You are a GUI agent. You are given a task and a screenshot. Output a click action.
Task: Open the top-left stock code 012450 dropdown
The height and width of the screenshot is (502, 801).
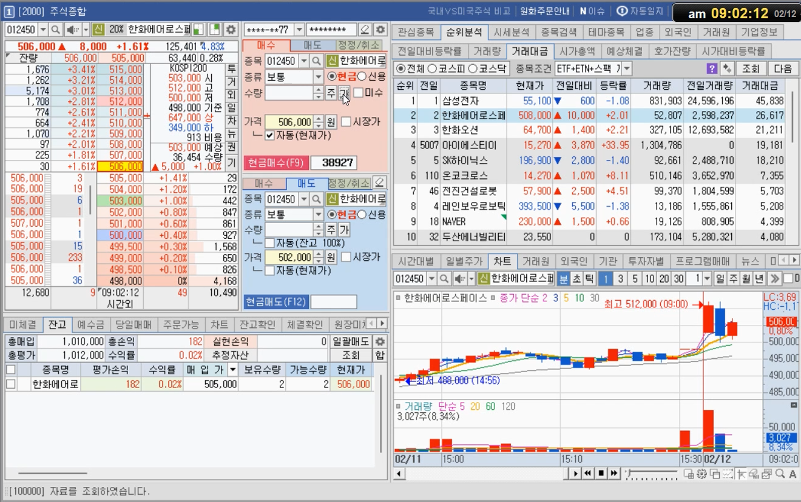tap(43, 29)
